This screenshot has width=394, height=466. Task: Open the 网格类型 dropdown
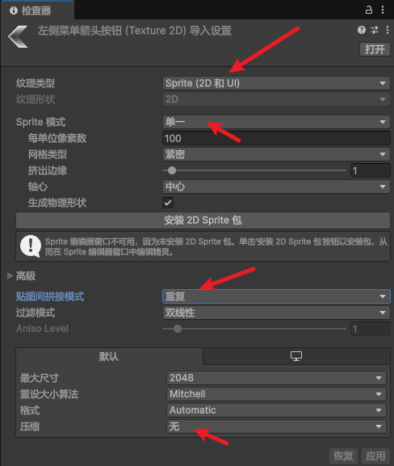click(276, 154)
